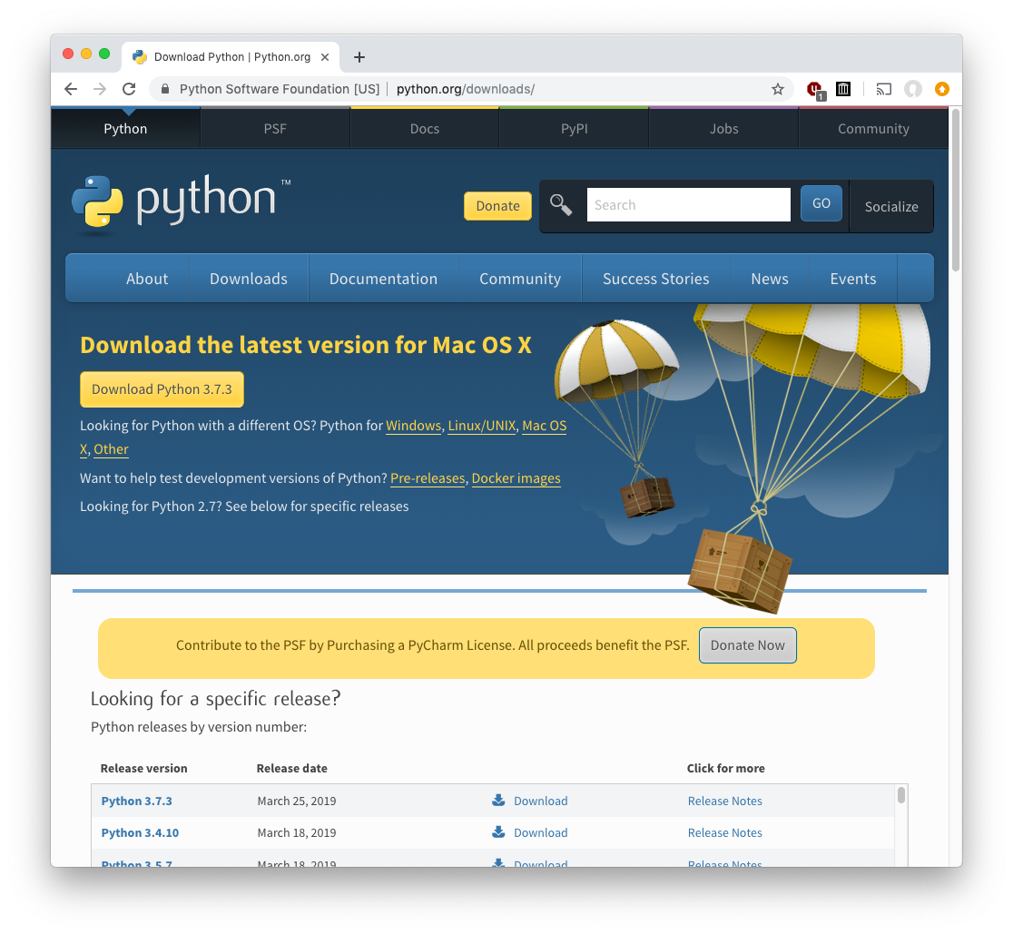Open the Mac OS X download link
1013x934 pixels.
(544, 426)
